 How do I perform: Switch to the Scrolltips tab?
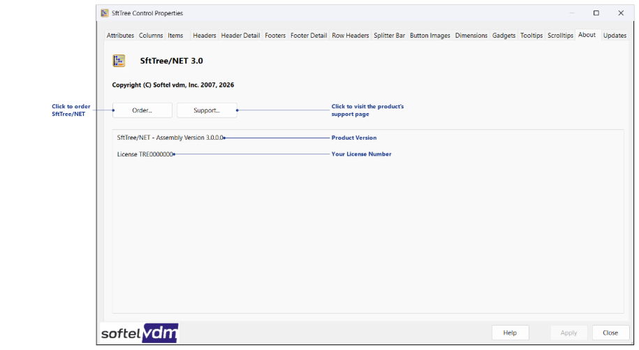coord(560,36)
